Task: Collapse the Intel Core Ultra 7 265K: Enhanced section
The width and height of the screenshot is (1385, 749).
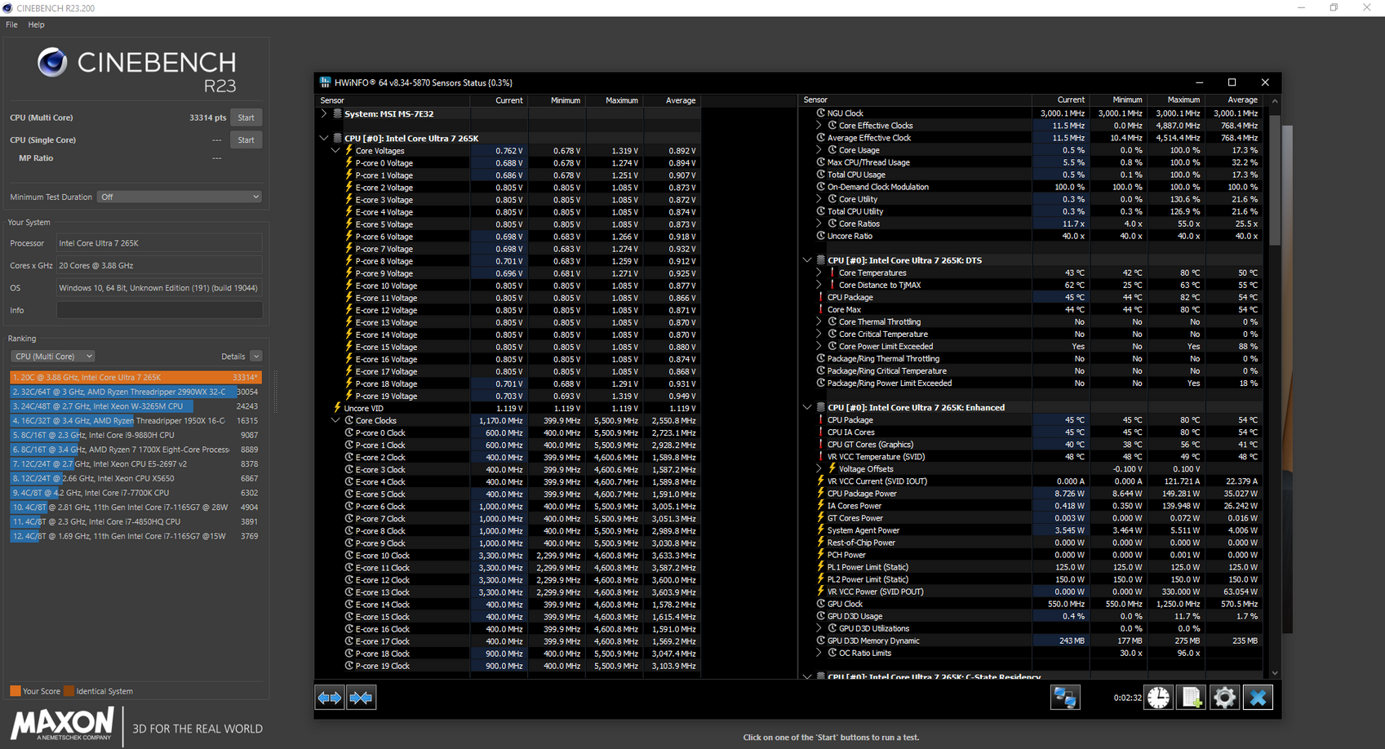Action: 807,408
